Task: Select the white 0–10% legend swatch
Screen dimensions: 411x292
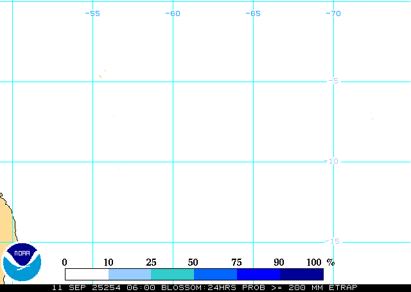Action: tap(87, 274)
